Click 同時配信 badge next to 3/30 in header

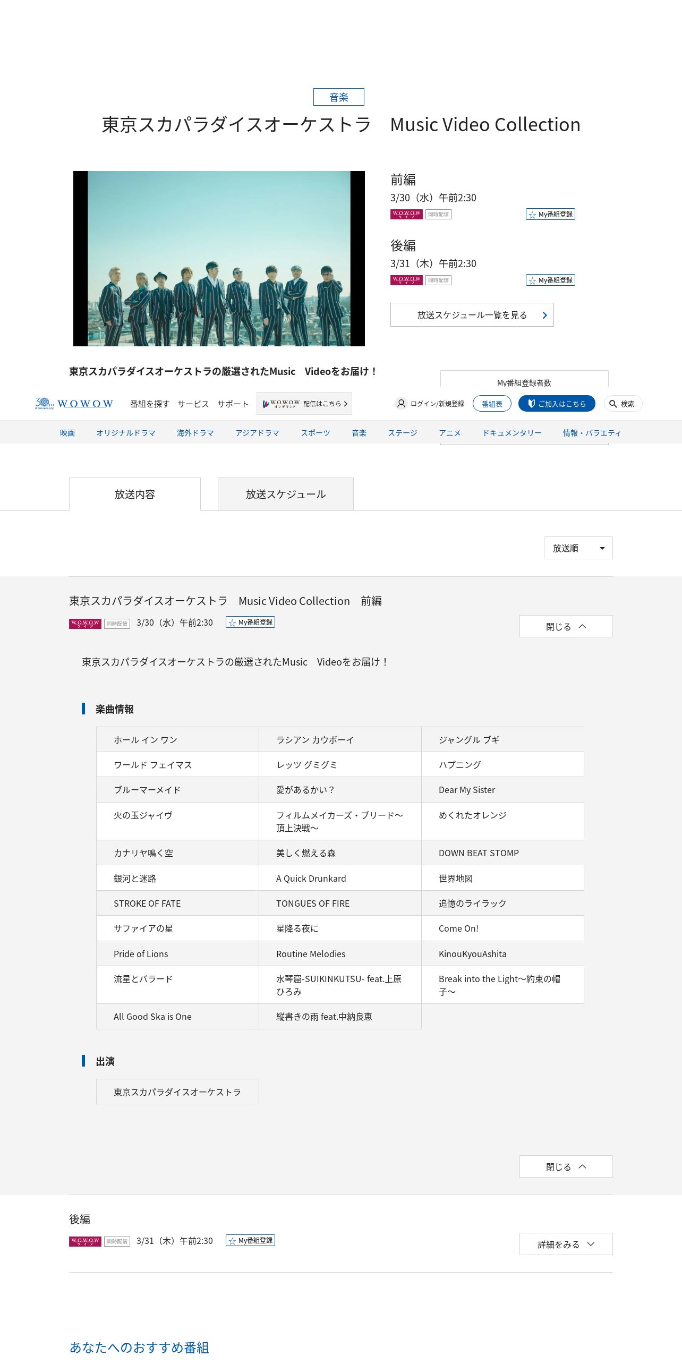438,214
